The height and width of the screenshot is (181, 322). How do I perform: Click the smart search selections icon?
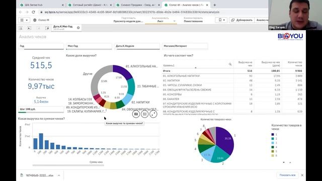coord(21,28)
